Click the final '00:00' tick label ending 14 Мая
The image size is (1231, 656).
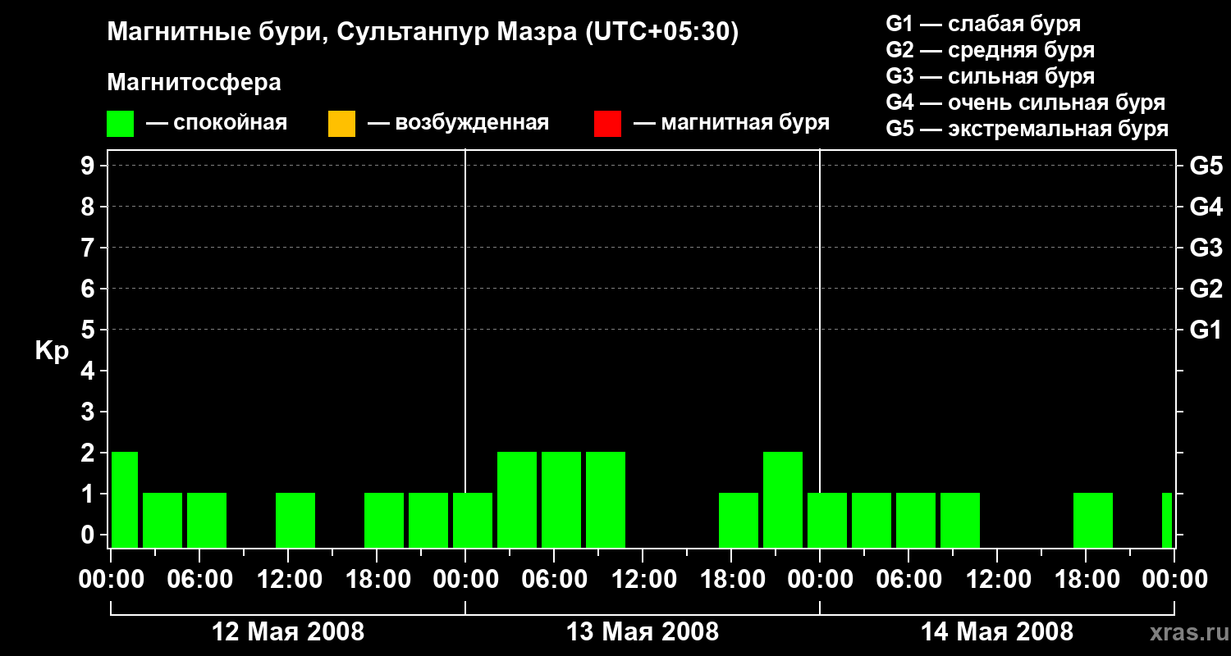pos(1174,580)
